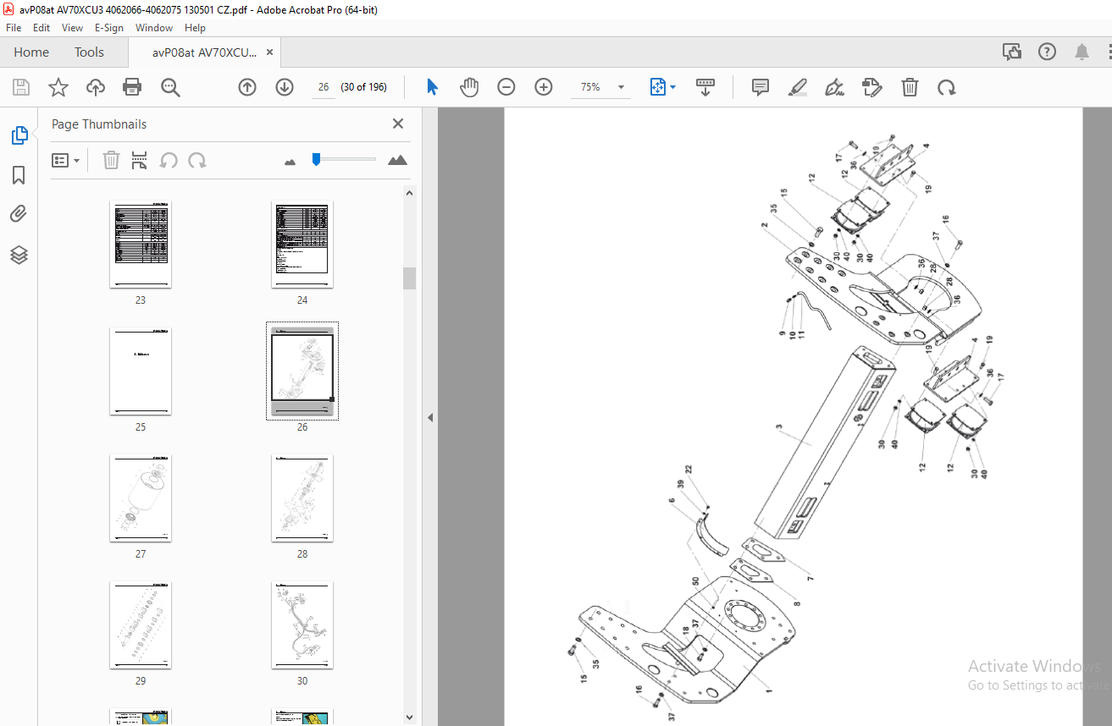Open the Help menu

tap(195, 27)
